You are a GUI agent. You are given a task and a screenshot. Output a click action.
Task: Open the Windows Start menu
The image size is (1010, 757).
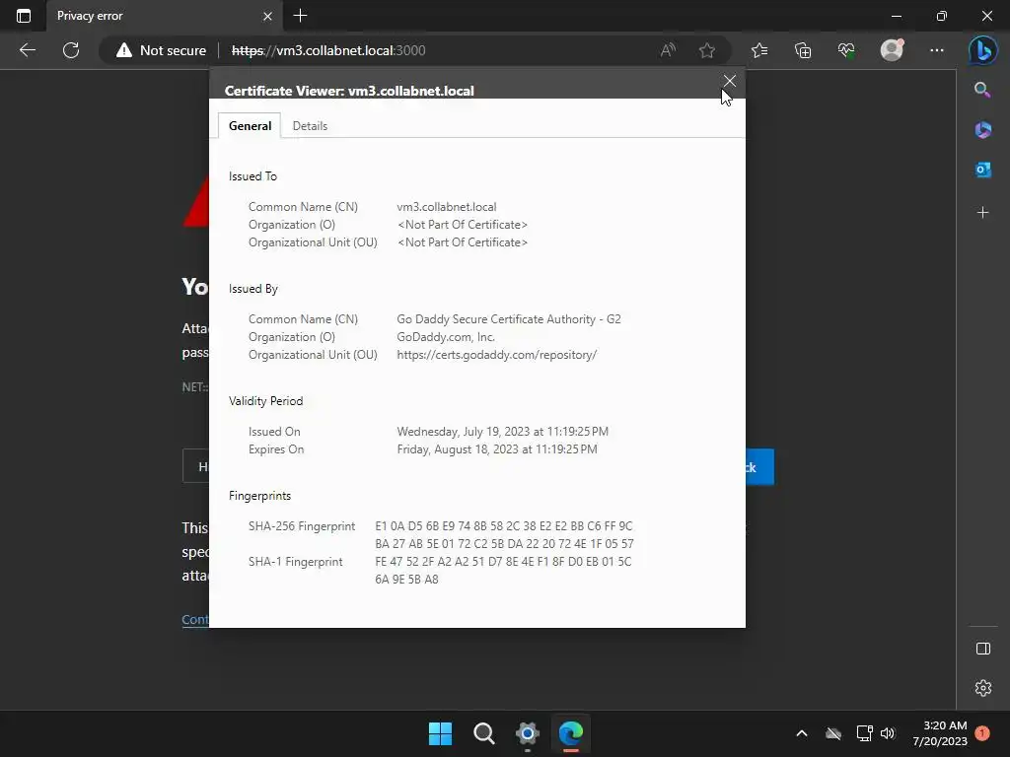[441, 733]
